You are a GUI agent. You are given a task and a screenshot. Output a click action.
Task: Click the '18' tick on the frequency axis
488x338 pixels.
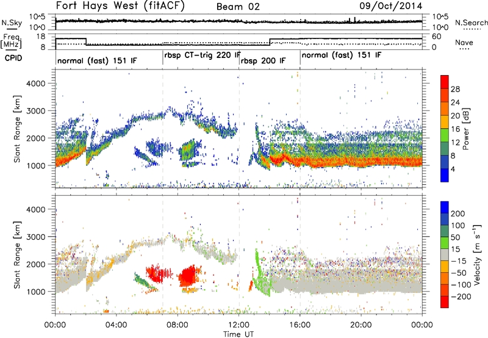(x=41, y=37)
